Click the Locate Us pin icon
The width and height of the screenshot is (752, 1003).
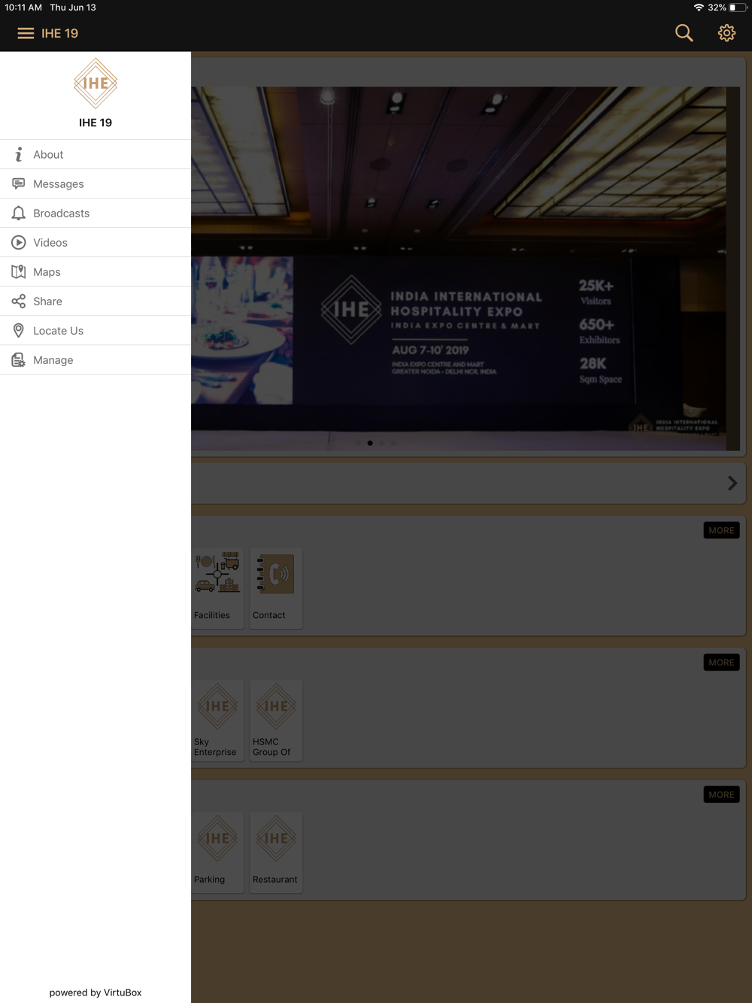[x=19, y=330]
